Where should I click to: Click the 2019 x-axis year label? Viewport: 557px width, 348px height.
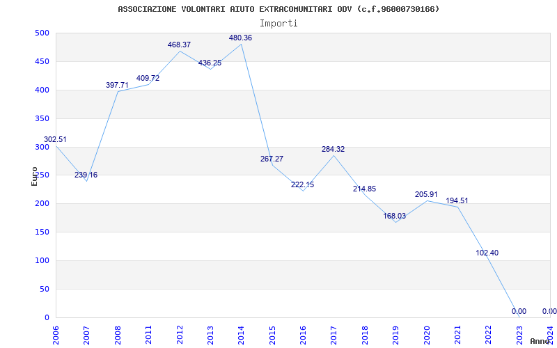click(x=396, y=335)
